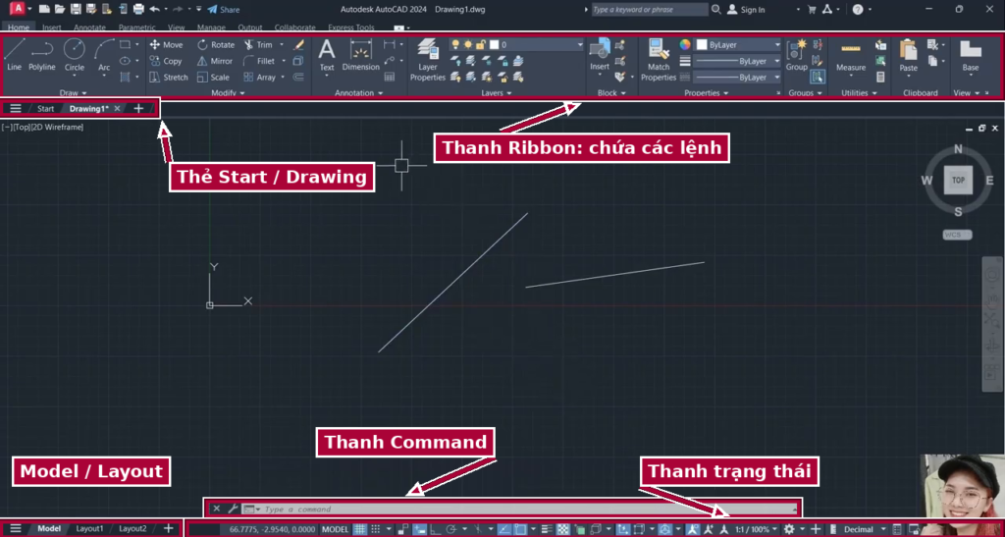
Task: Click the Plot printer icon
Action: click(x=138, y=9)
